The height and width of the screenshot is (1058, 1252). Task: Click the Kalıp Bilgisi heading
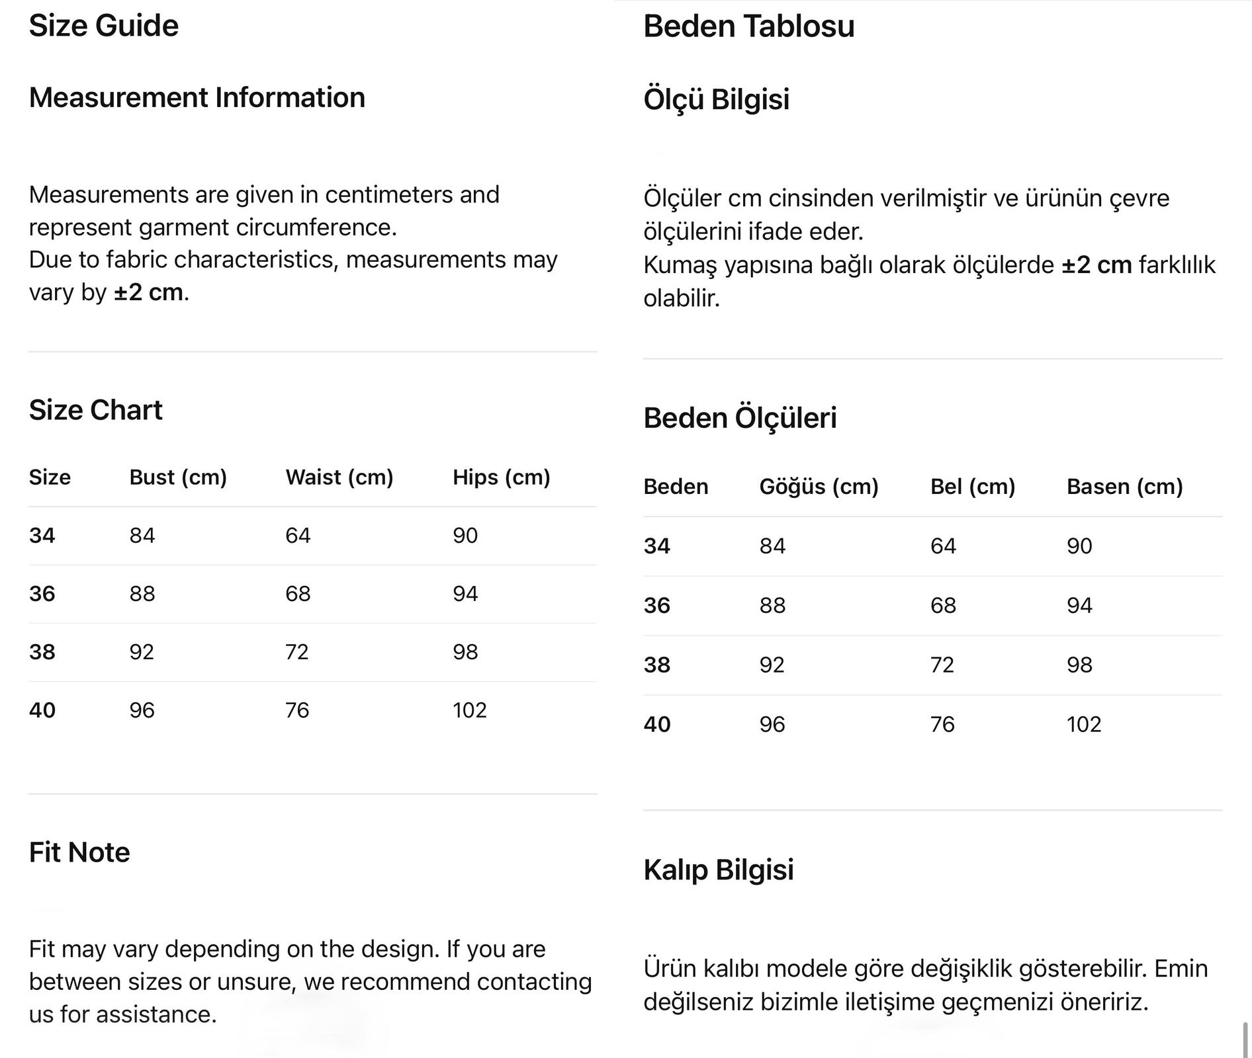click(x=718, y=870)
